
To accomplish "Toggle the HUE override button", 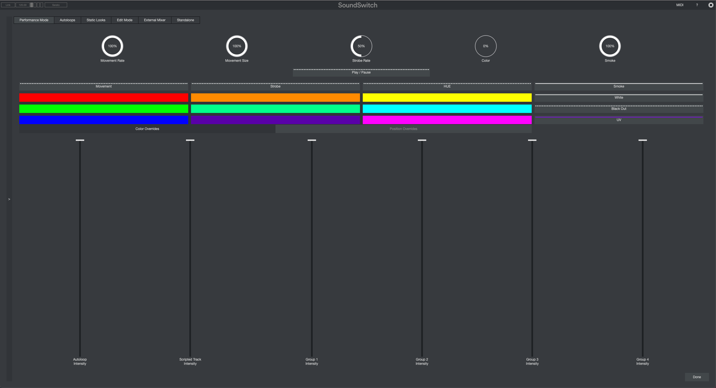I will click(x=447, y=86).
